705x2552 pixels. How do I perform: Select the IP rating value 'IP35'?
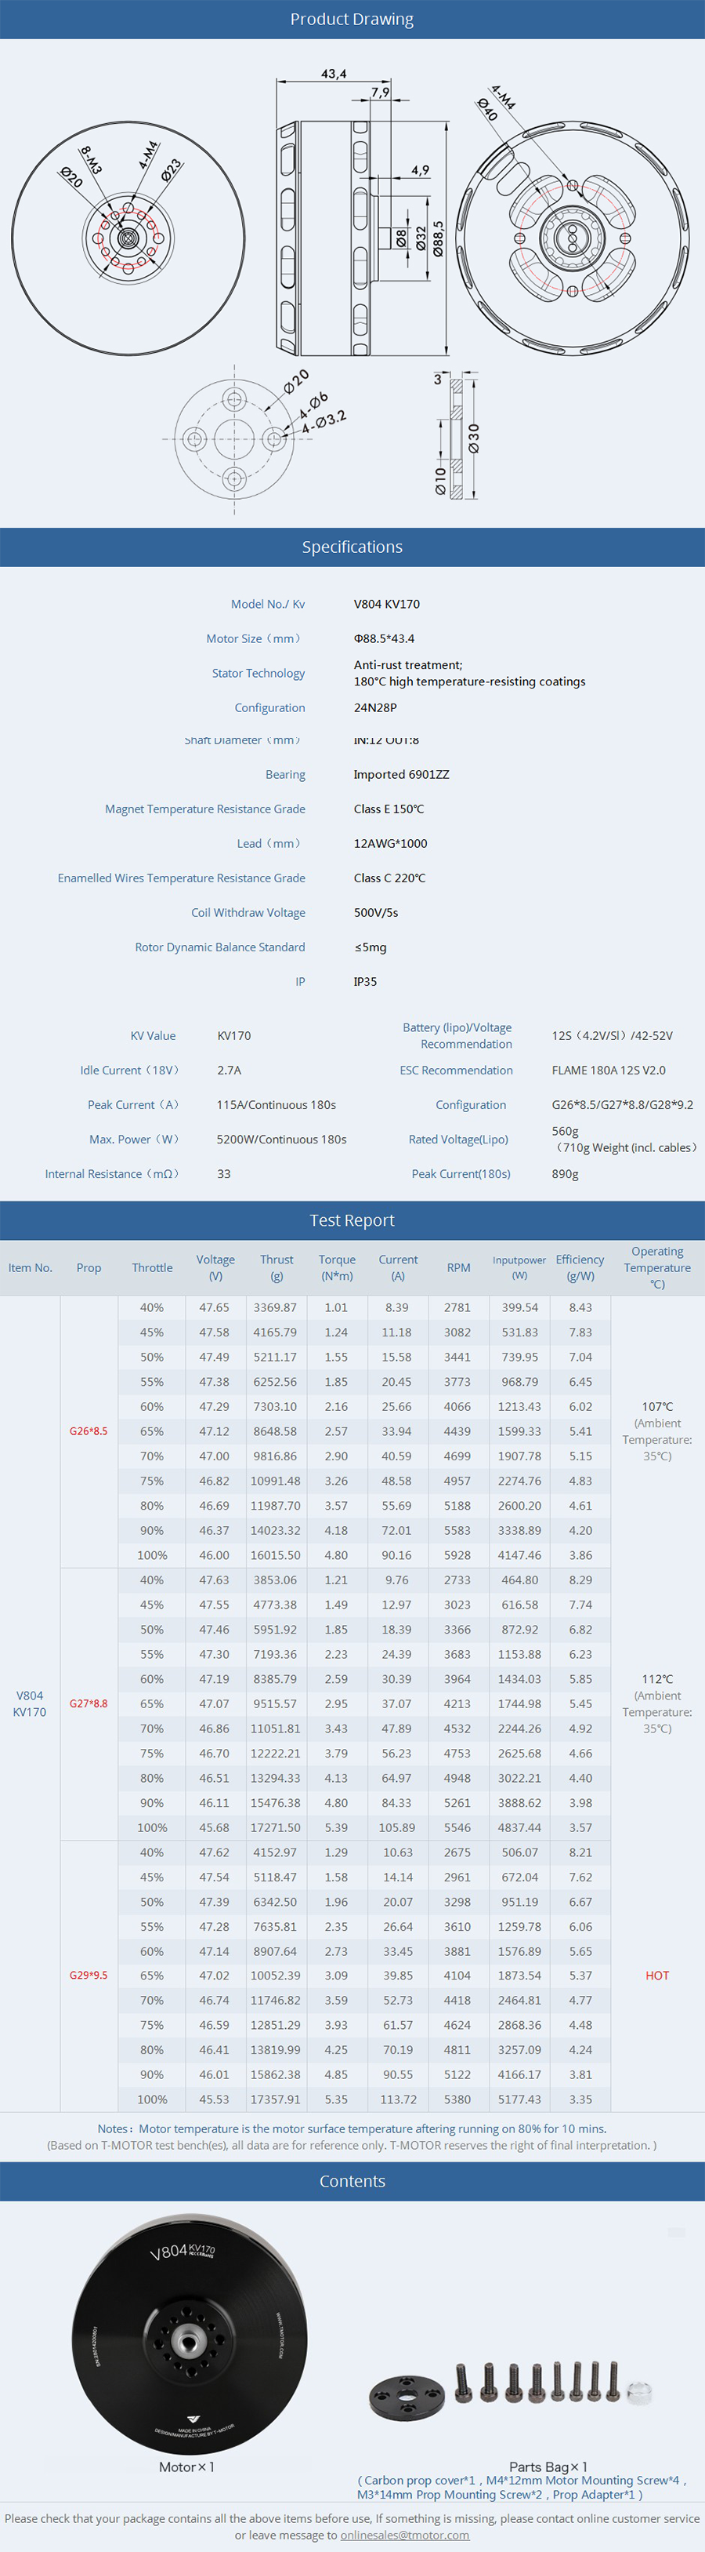coord(365,982)
